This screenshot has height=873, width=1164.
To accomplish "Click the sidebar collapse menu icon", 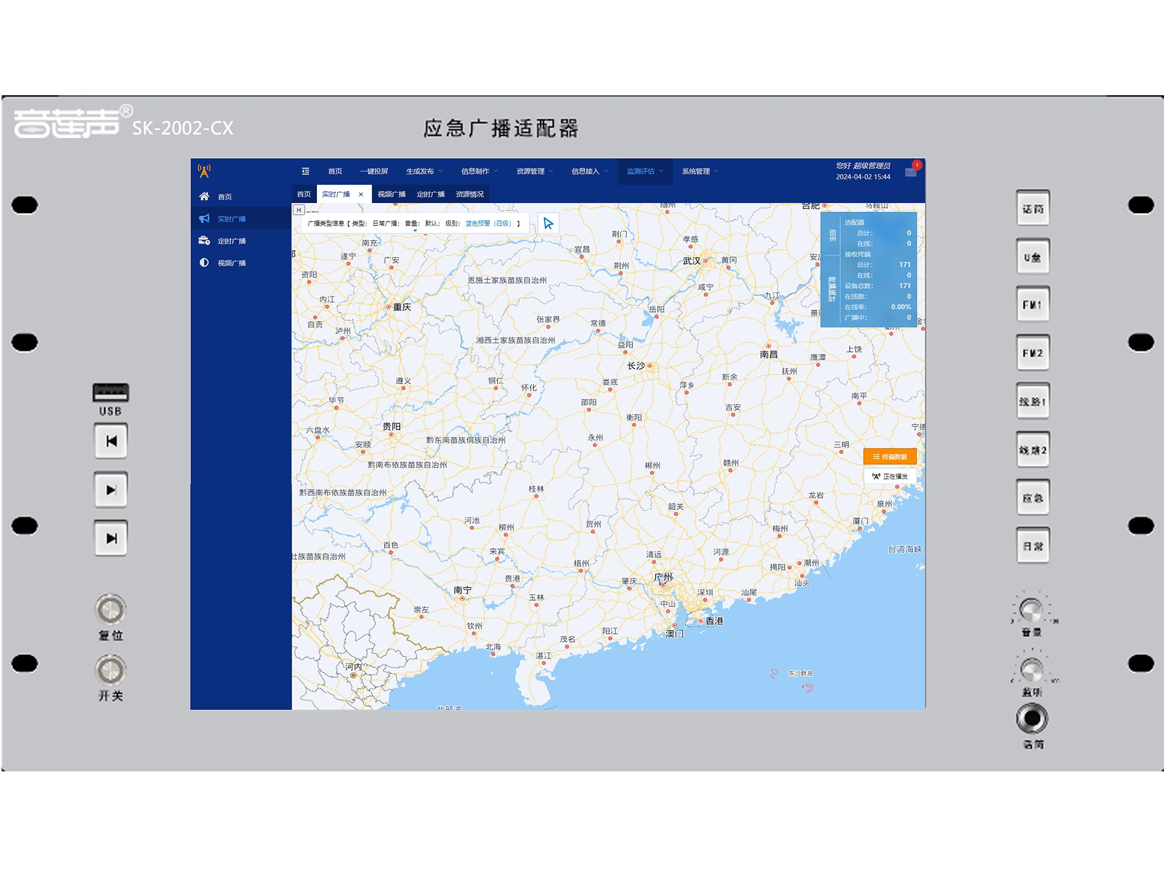I will tap(305, 171).
